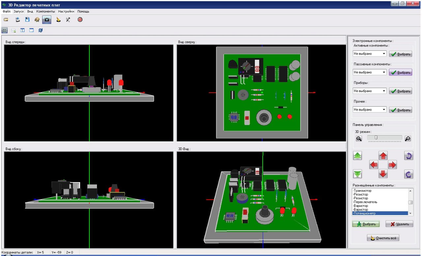Move the component with the red up arrow
422x256 pixels.
click(x=383, y=156)
